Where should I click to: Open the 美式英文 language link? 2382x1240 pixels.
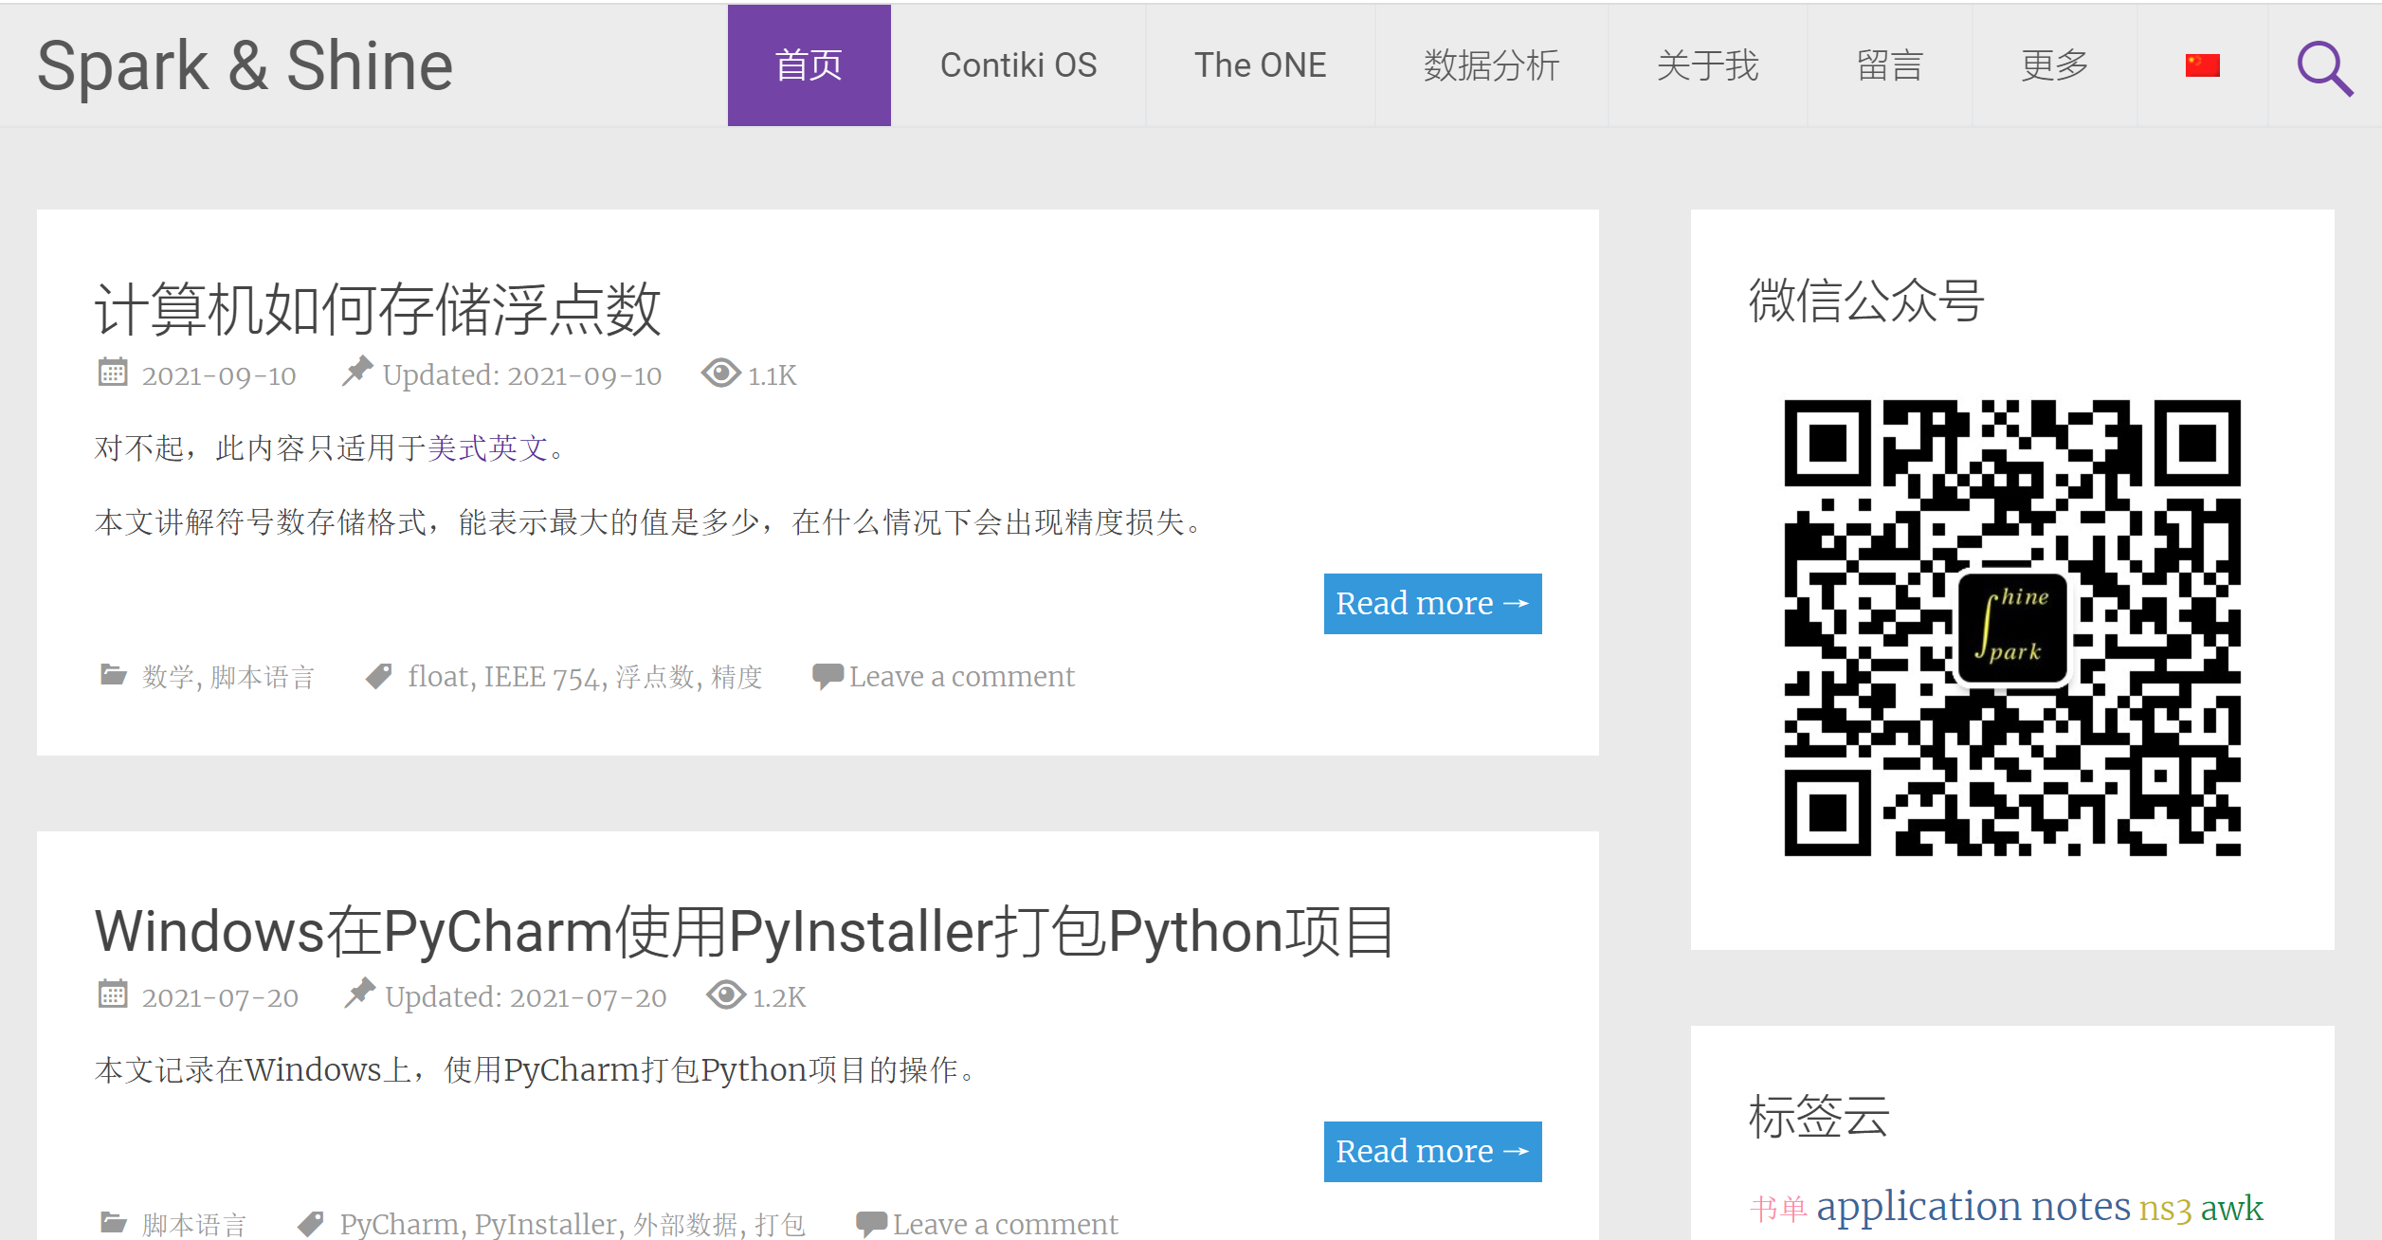pyautogui.click(x=487, y=447)
